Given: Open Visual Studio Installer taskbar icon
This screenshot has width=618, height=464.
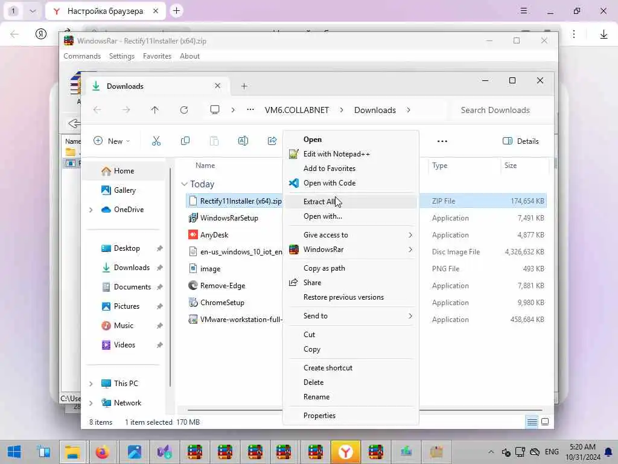Looking at the screenshot, I should click(165, 452).
